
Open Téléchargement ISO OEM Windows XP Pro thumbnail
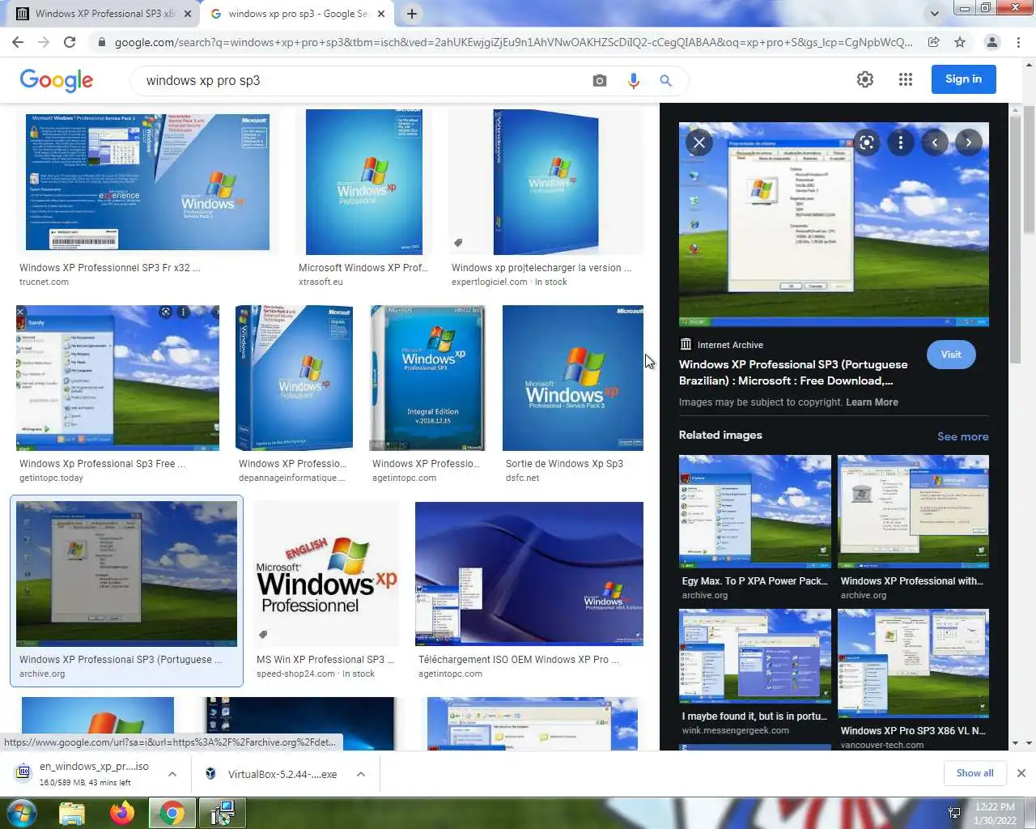(x=529, y=574)
